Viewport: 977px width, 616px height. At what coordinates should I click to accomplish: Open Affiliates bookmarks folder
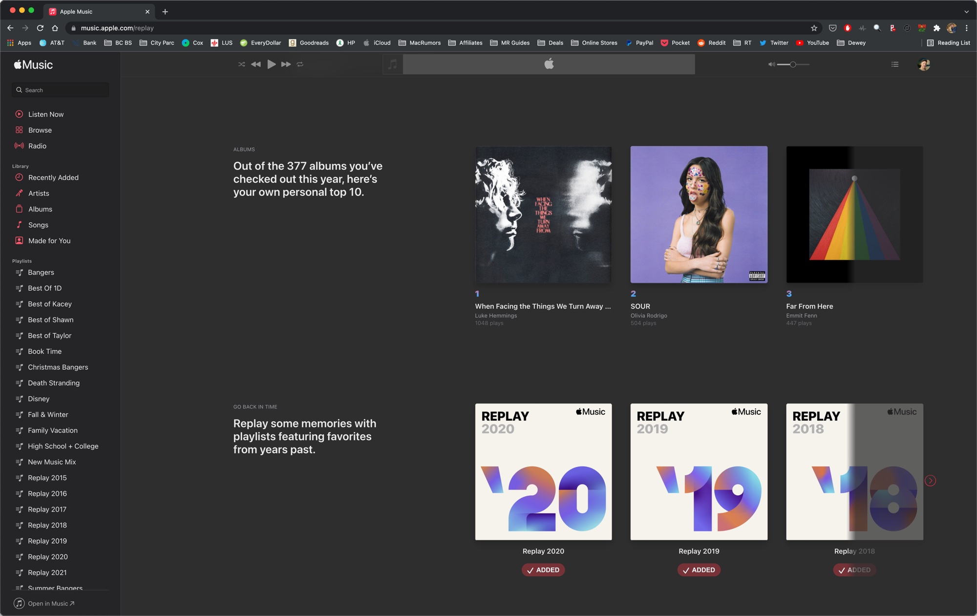466,42
